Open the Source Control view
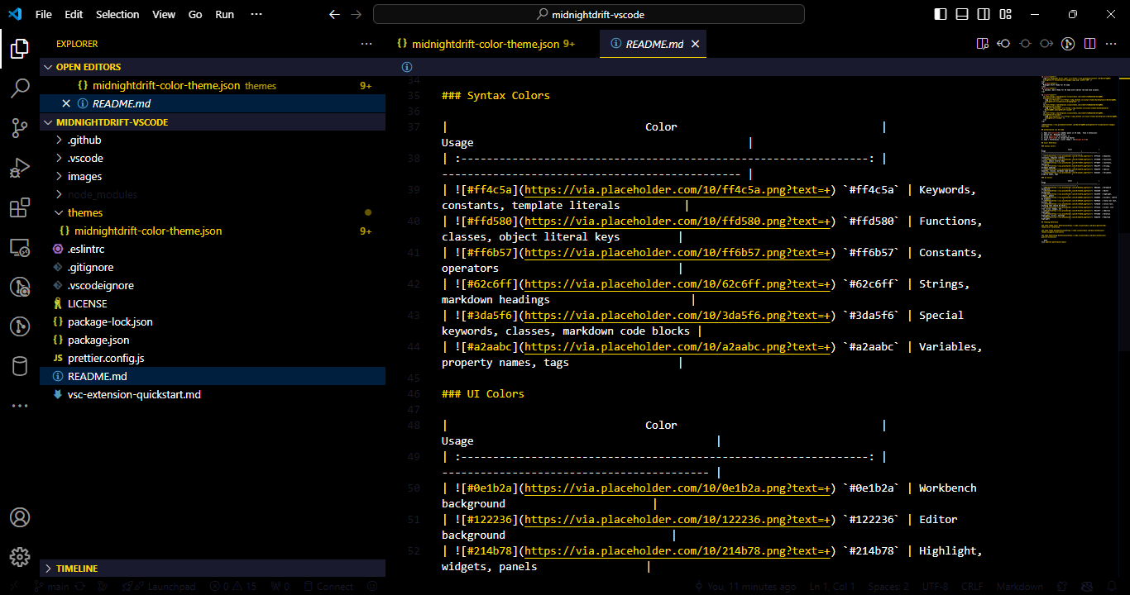Image resolution: width=1130 pixels, height=595 pixels. pyautogui.click(x=20, y=128)
